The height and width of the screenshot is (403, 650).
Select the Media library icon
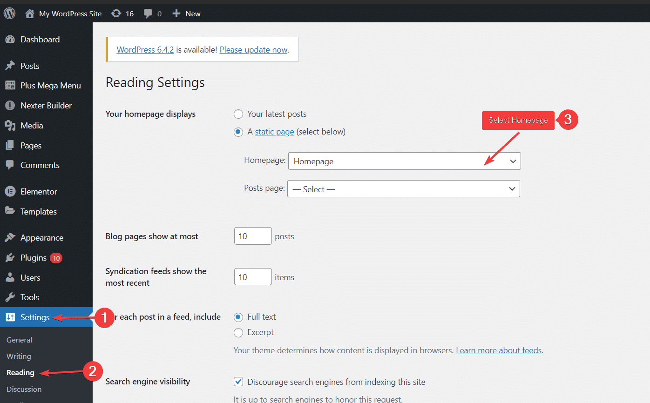pyautogui.click(x=10, y=125)
